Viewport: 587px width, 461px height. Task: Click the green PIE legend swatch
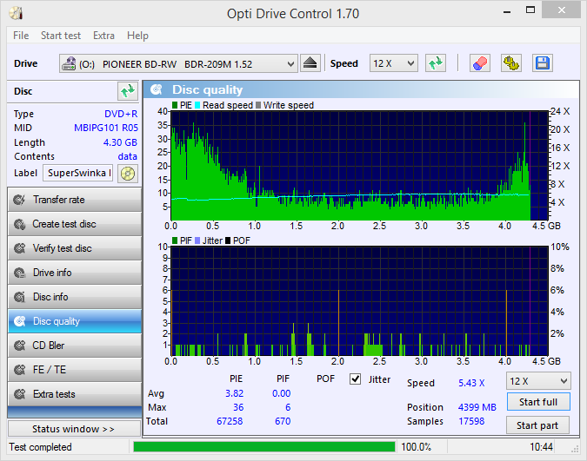click(175, 105)
